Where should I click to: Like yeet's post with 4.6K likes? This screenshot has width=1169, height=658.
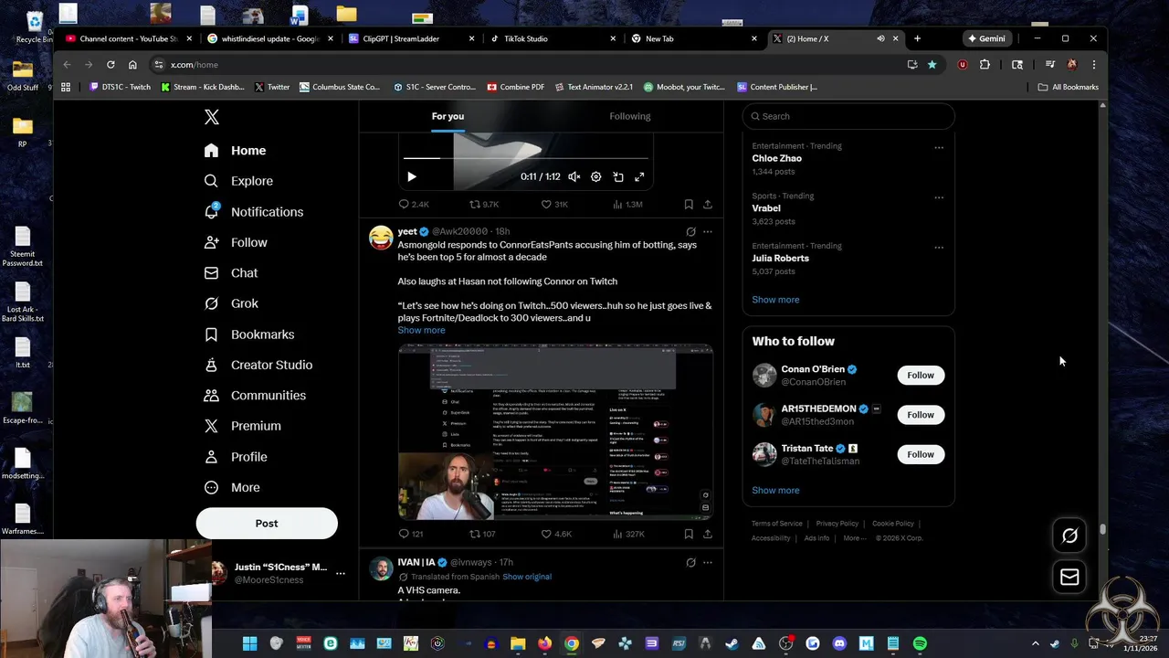click(x=555, y=534)
